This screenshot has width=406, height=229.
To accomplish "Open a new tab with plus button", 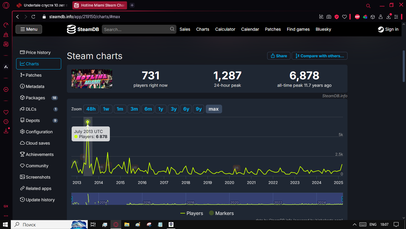I will tap(132, 5).
